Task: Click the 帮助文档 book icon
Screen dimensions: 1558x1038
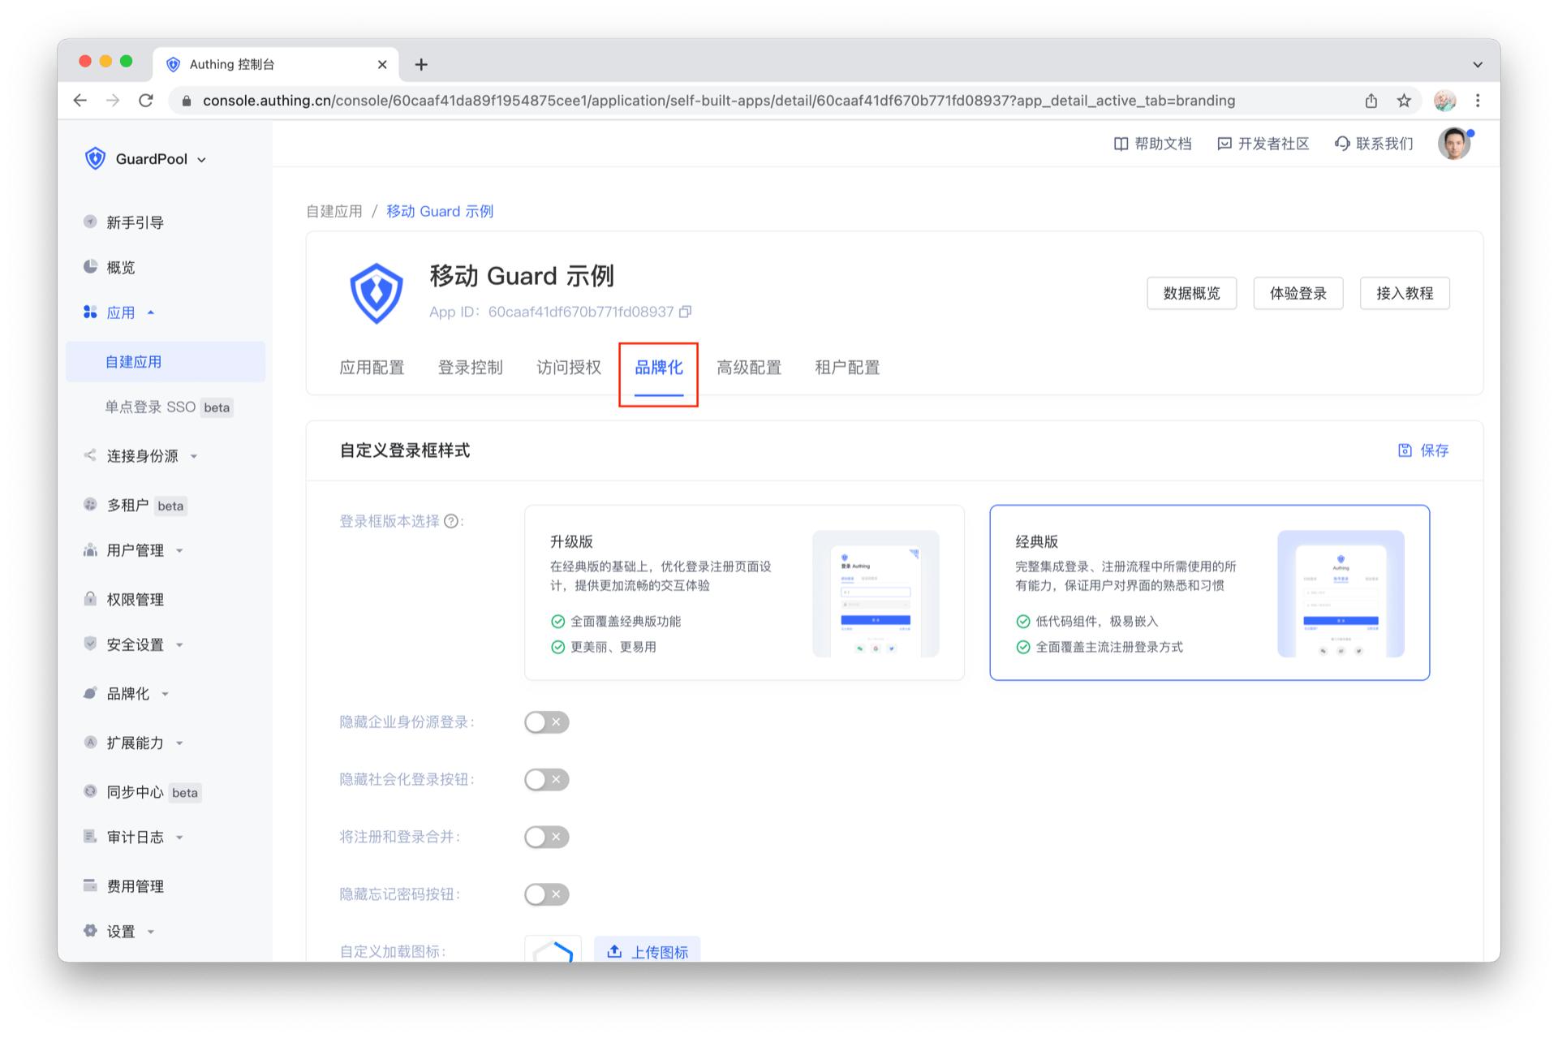Action: (x=1121, y=144)
